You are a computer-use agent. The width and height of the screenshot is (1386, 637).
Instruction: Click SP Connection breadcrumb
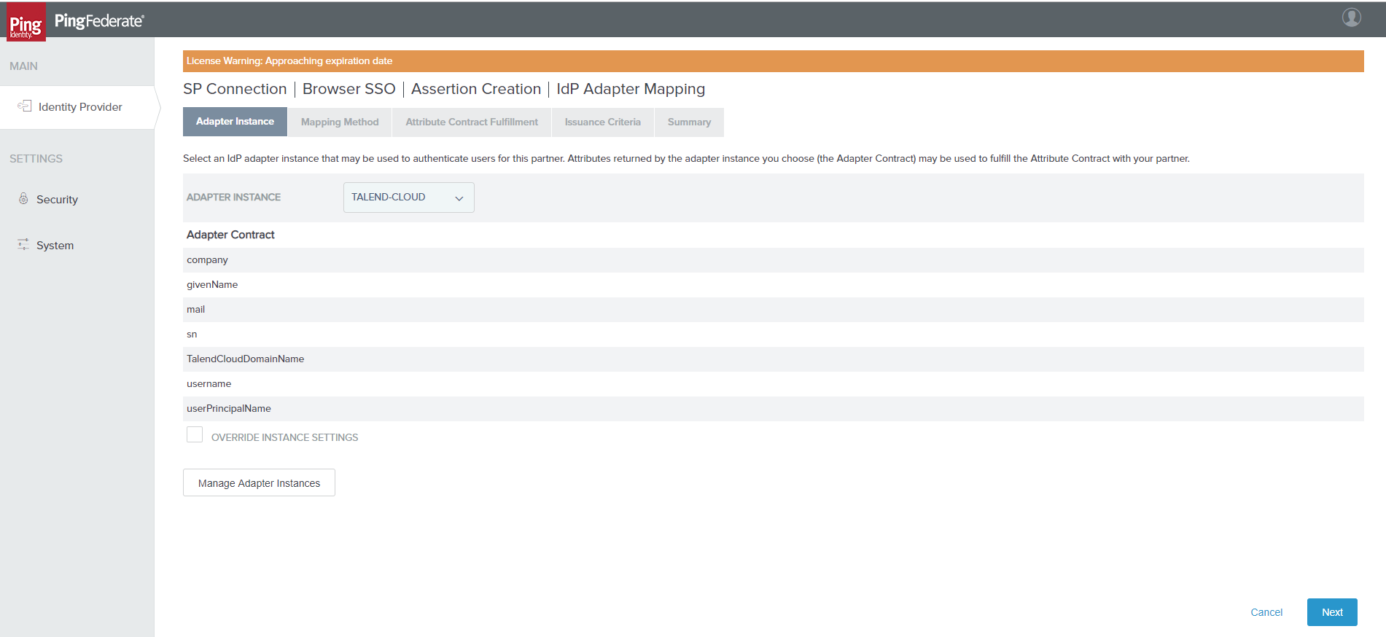click(x=235, y=89)
